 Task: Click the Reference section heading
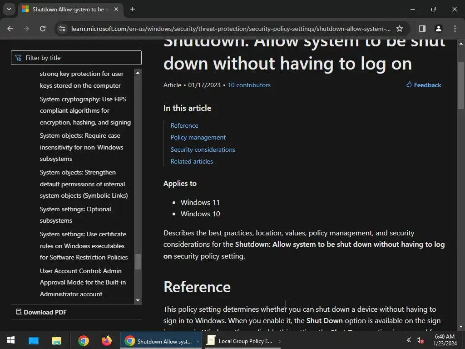click(x=197, y=287)
